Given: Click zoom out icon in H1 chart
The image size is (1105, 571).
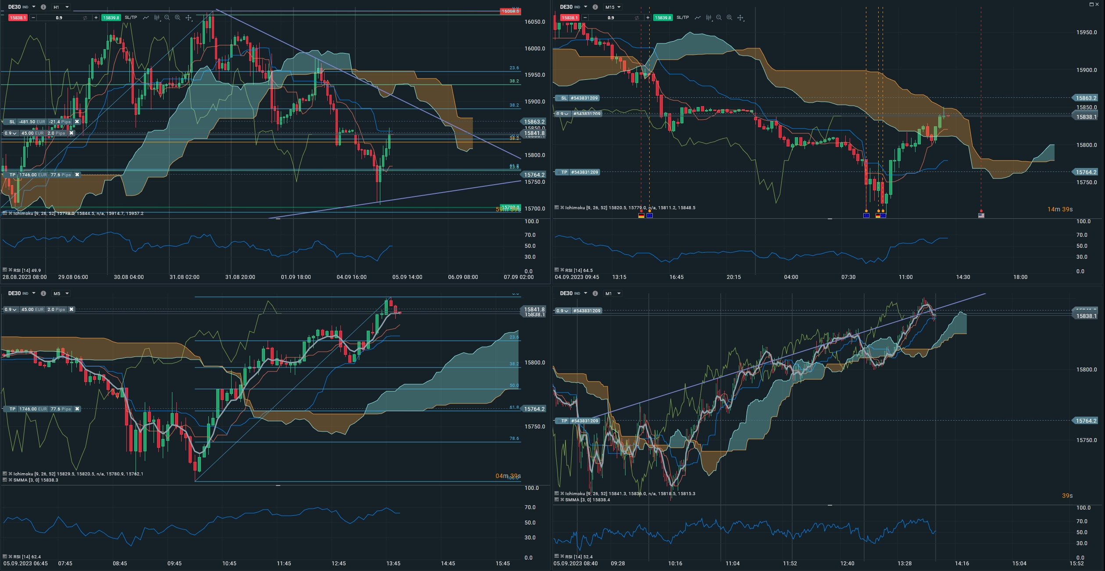Looking at the screenshot, I should tap(167, 18).
